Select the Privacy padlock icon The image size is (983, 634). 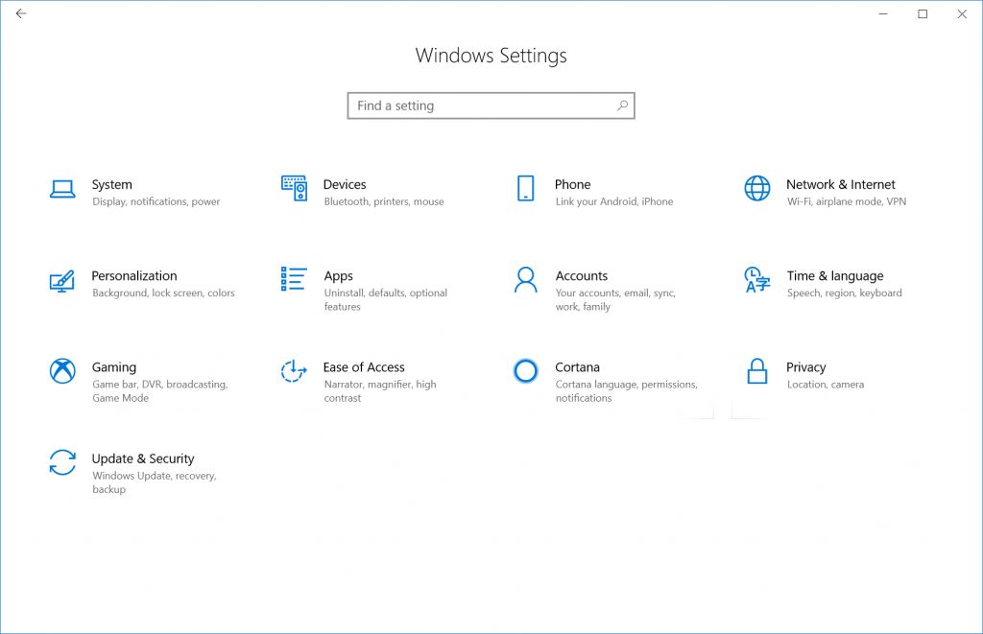click(x=757, y=371)
